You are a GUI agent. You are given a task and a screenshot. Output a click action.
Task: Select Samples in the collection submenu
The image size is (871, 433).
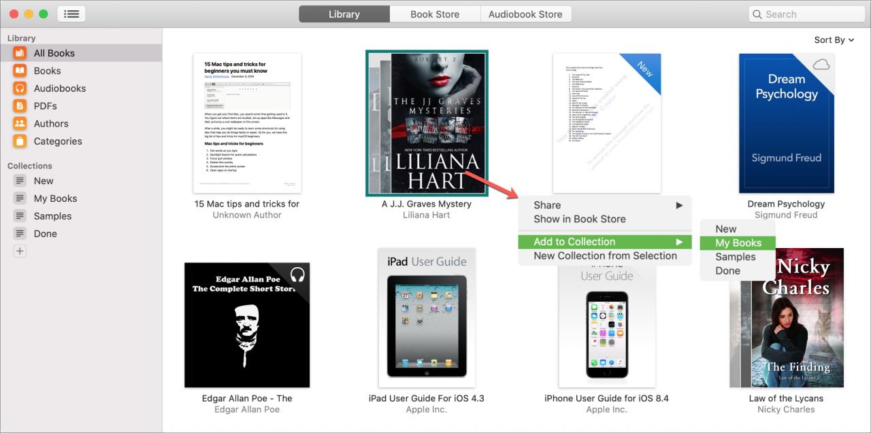click(x=738, y=257)
